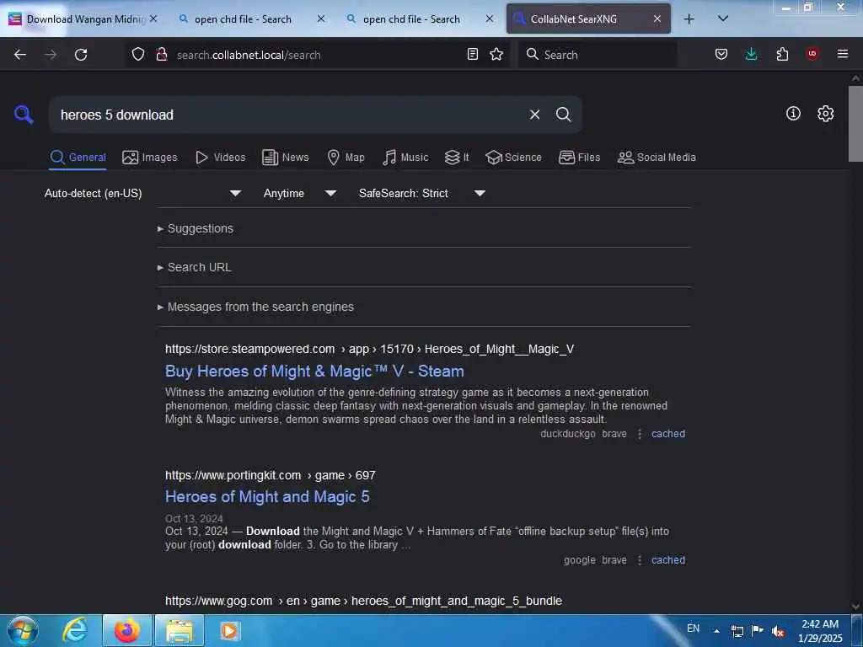Open the clock showing 2:42 AM

click(x=820, y=630)
